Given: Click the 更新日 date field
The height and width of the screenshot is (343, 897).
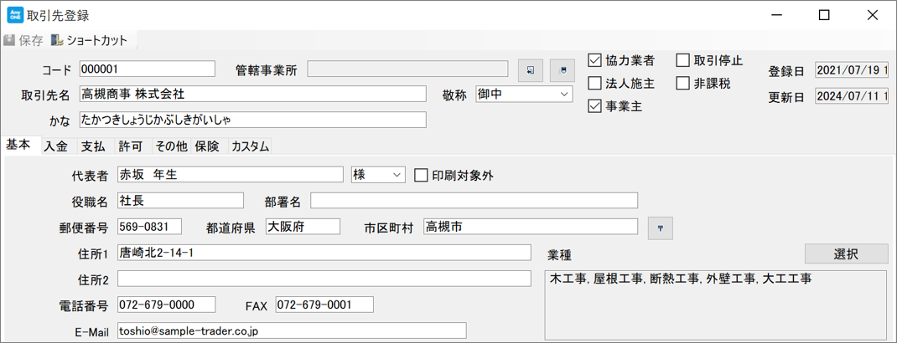Looking at the screenshot, I should (852, 95).
